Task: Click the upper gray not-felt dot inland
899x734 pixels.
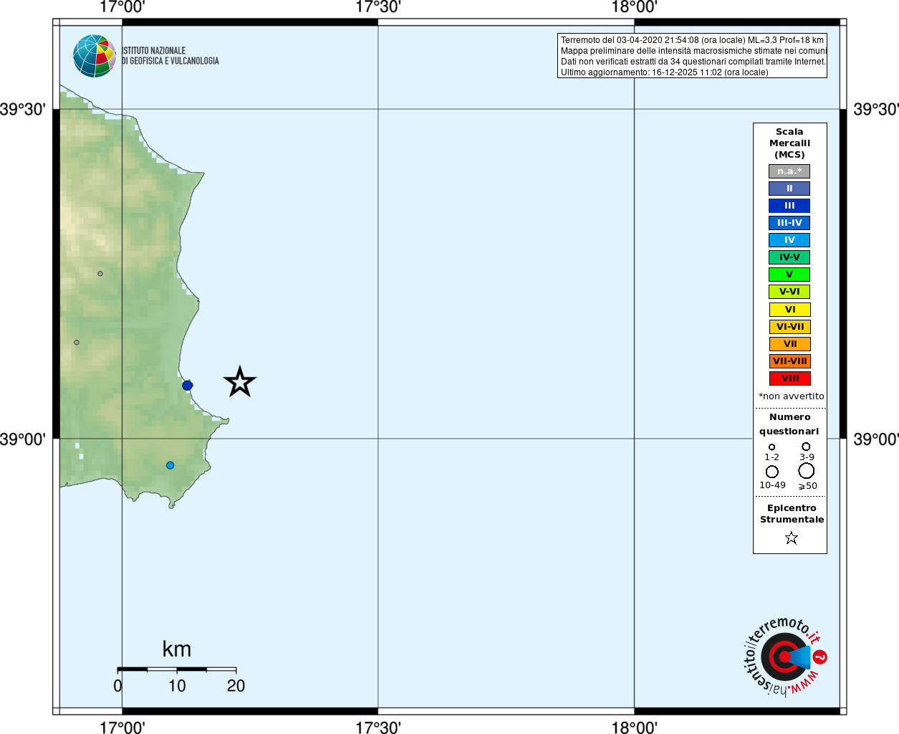Action: click(x=100, y=273)
